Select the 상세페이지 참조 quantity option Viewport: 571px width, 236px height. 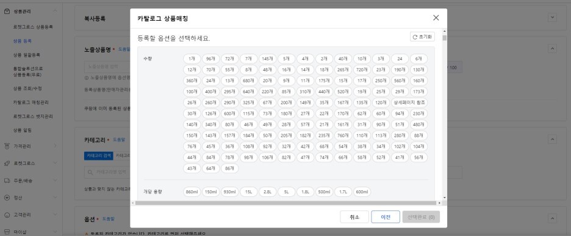409,102
